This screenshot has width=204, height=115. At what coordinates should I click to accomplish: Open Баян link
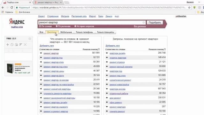(x=101, y=16)
